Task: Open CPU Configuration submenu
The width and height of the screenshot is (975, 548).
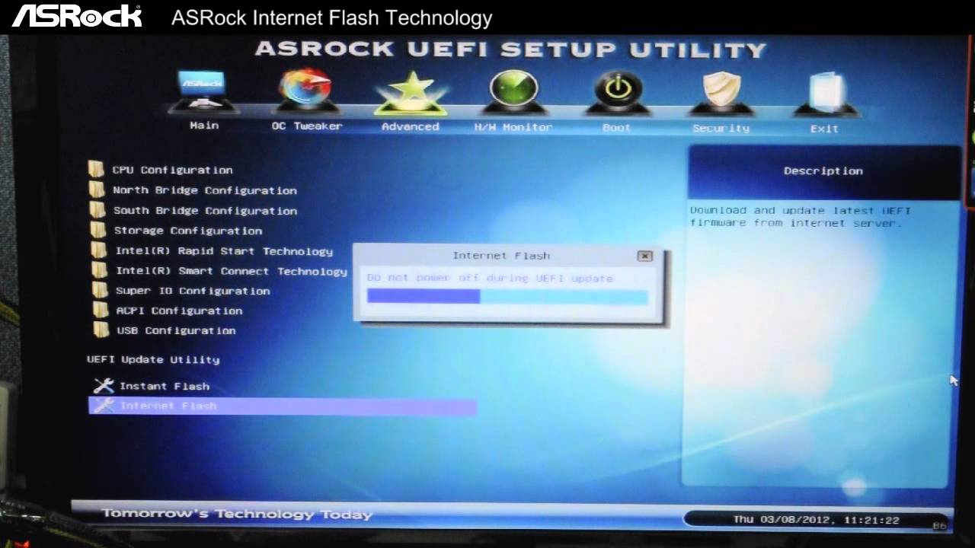Action: tap(172, 170)
